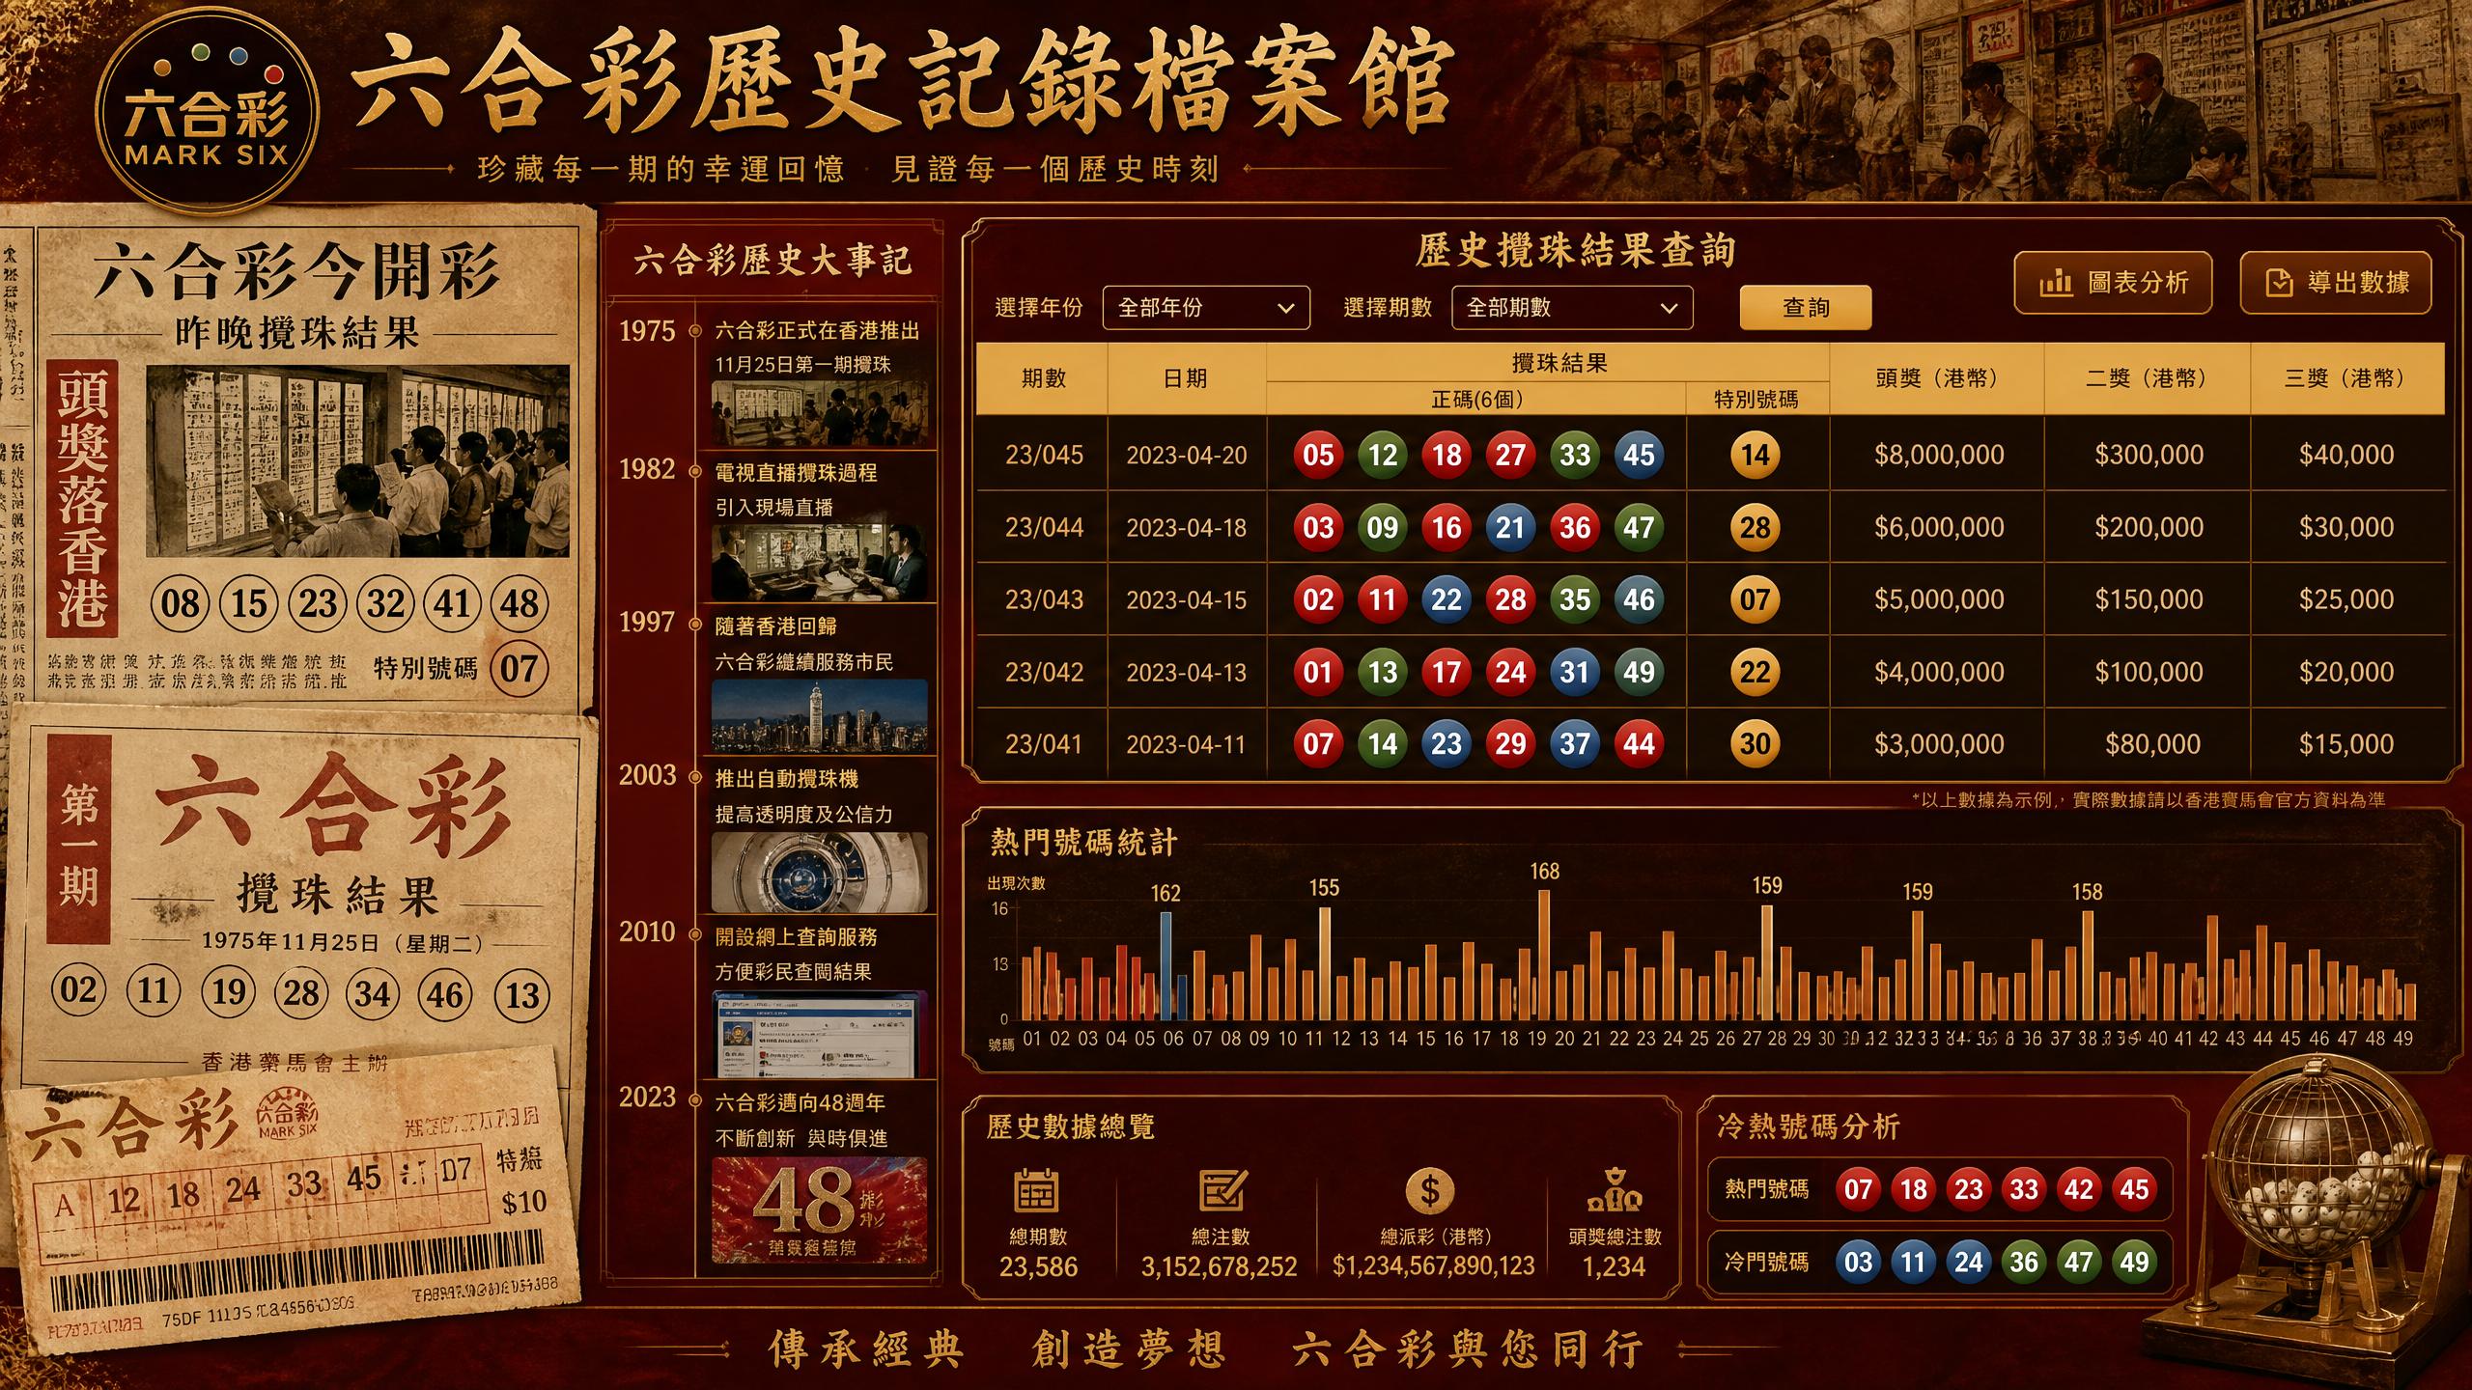The width and height of the screenshot is (2472, 1390).
Task: Select the 三獎（港幣） column header
Action: tap(2346, 378)
